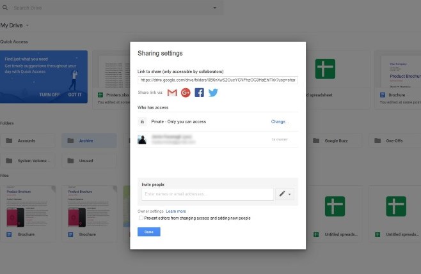Click the Sharing settings title

160,54
